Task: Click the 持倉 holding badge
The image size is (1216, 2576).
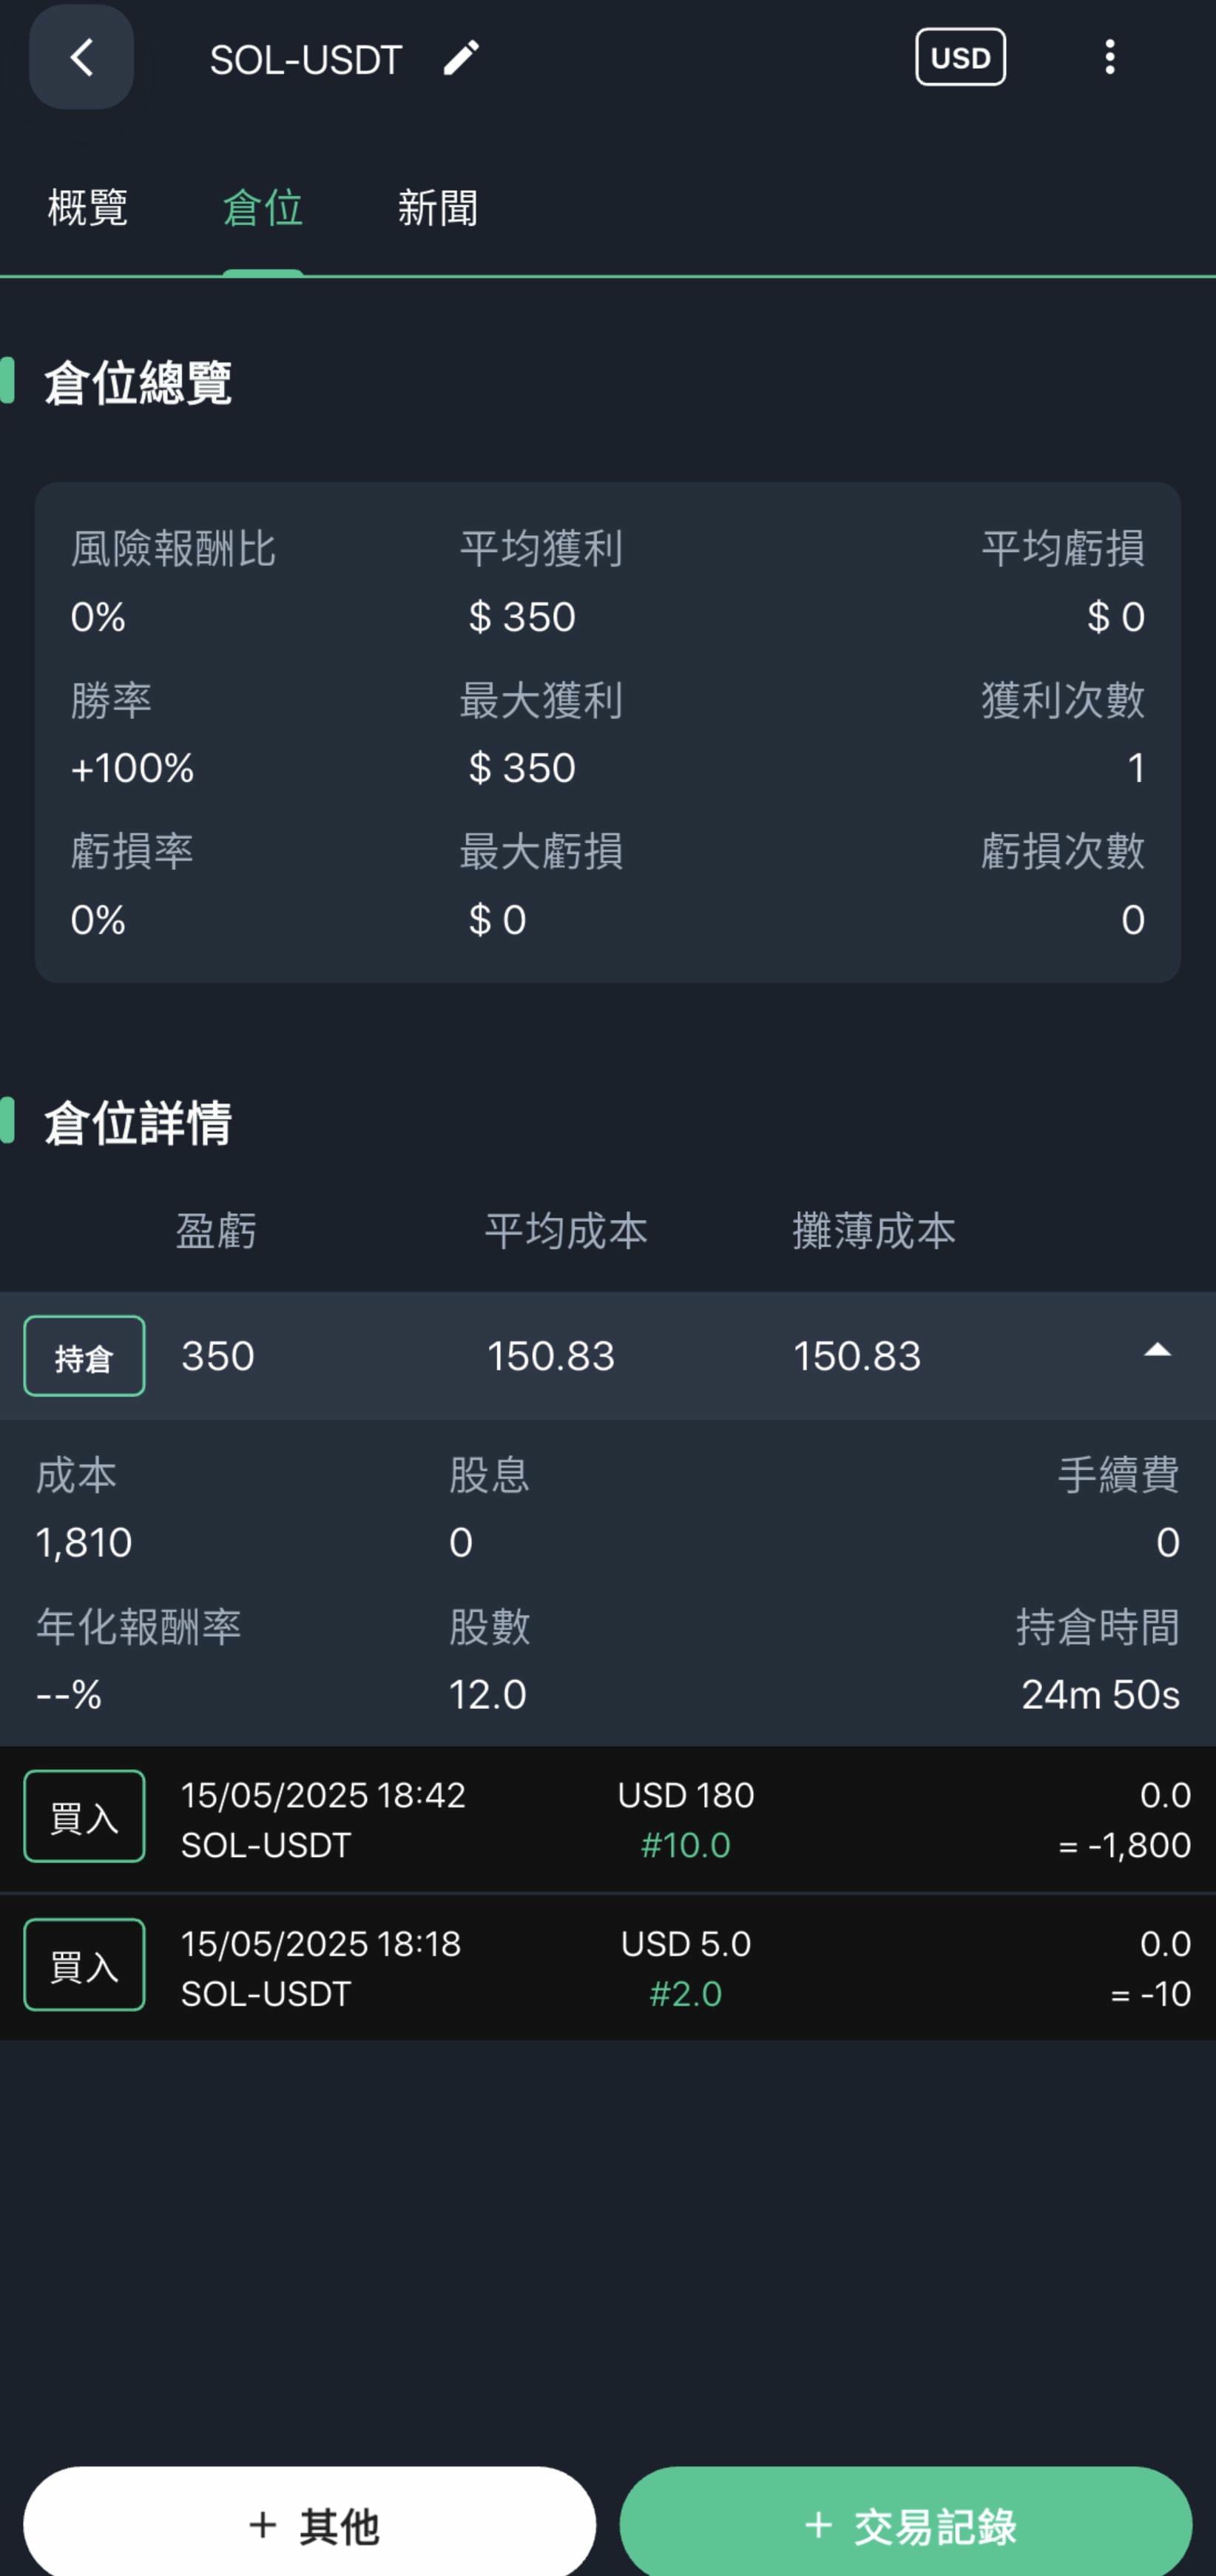Action: (84, 1356)
